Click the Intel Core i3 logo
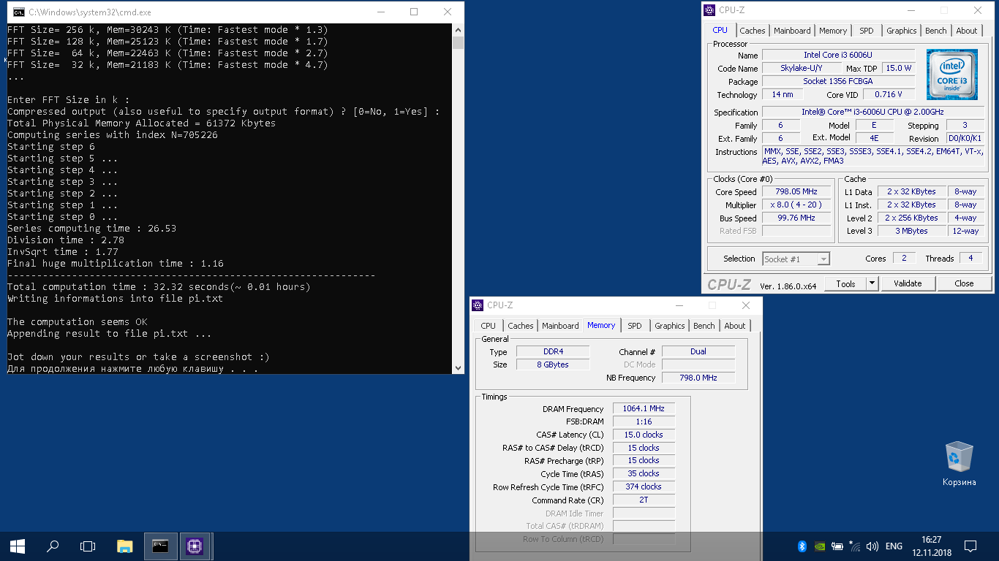The height and width of the screenshot is (561, 999). [x=951, y=75]
